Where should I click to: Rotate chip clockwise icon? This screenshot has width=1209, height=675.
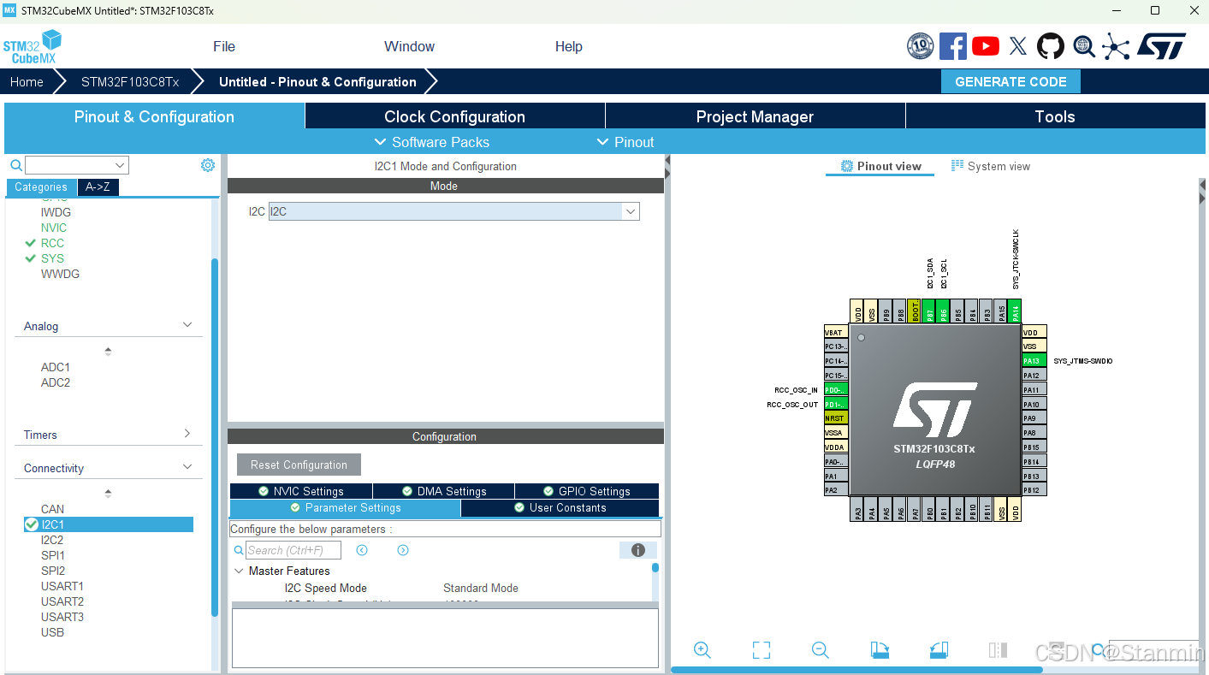880,650
